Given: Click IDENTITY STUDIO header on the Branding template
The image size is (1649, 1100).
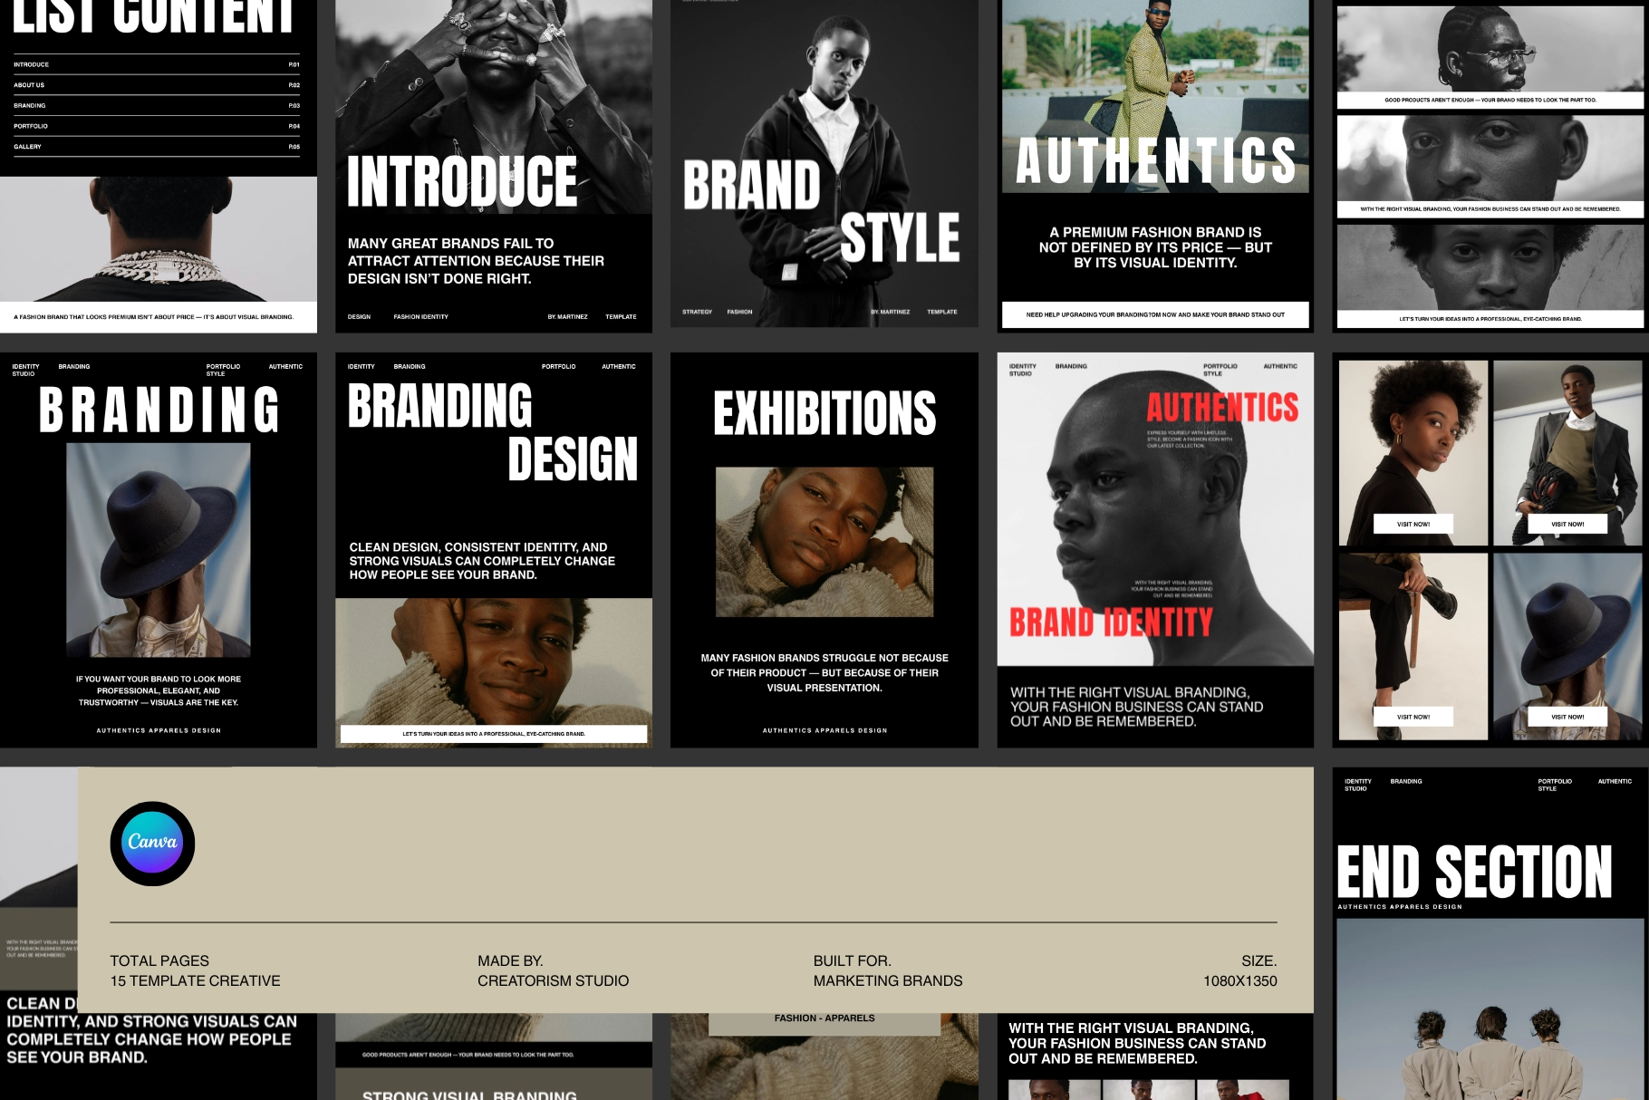Looking at the screenshot, I should (x=25, y=370).
